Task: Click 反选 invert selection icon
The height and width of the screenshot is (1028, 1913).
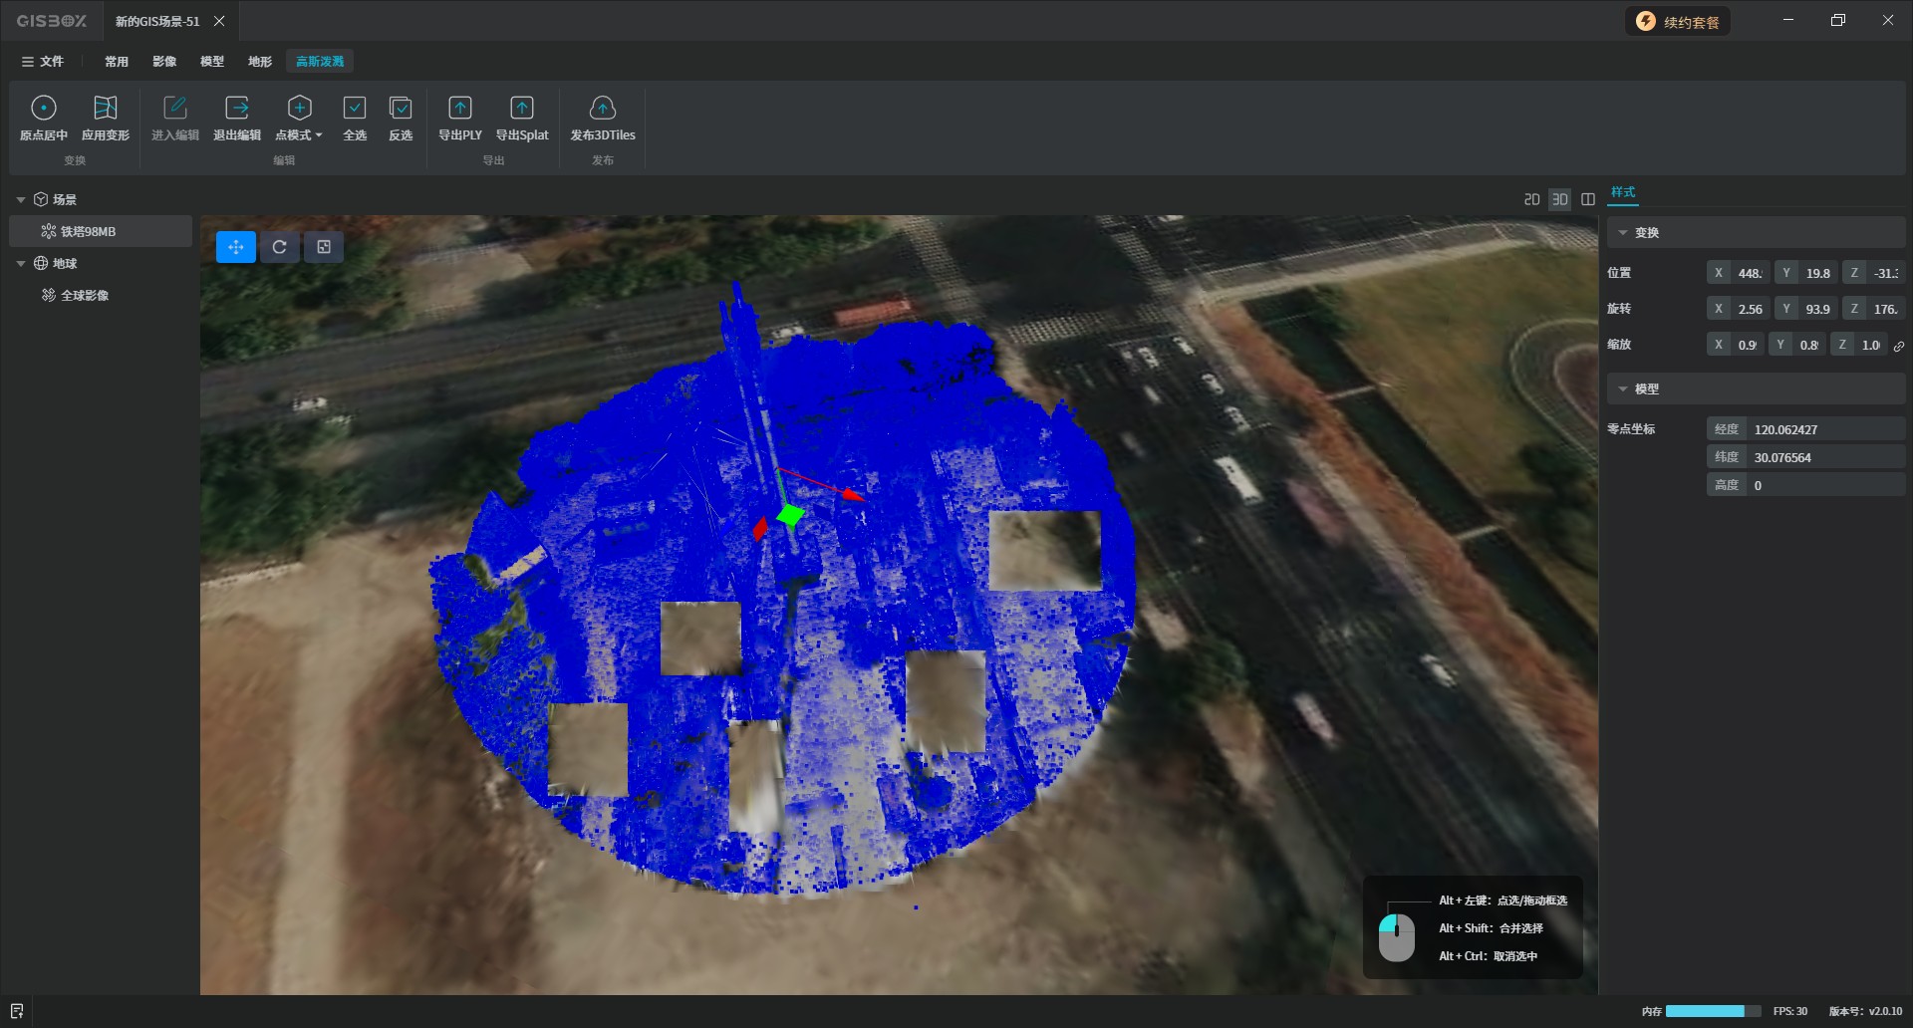Action: point(401,108)
